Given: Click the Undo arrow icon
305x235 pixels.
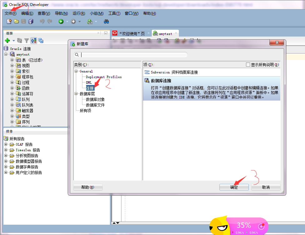Looking at the screenshot, I should pos(42,21).
